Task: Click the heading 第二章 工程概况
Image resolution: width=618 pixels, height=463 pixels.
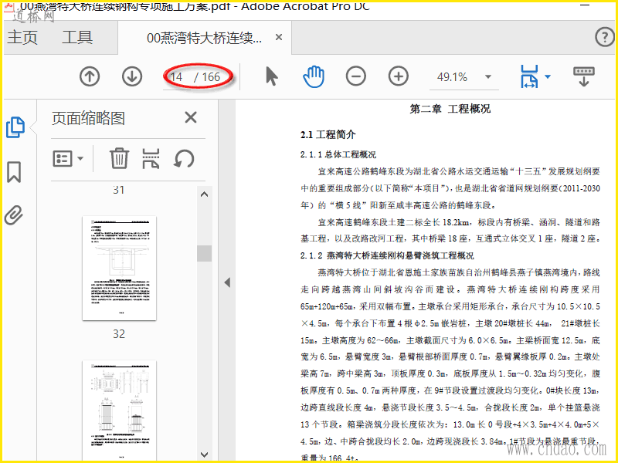Action: tap(450, 109)
